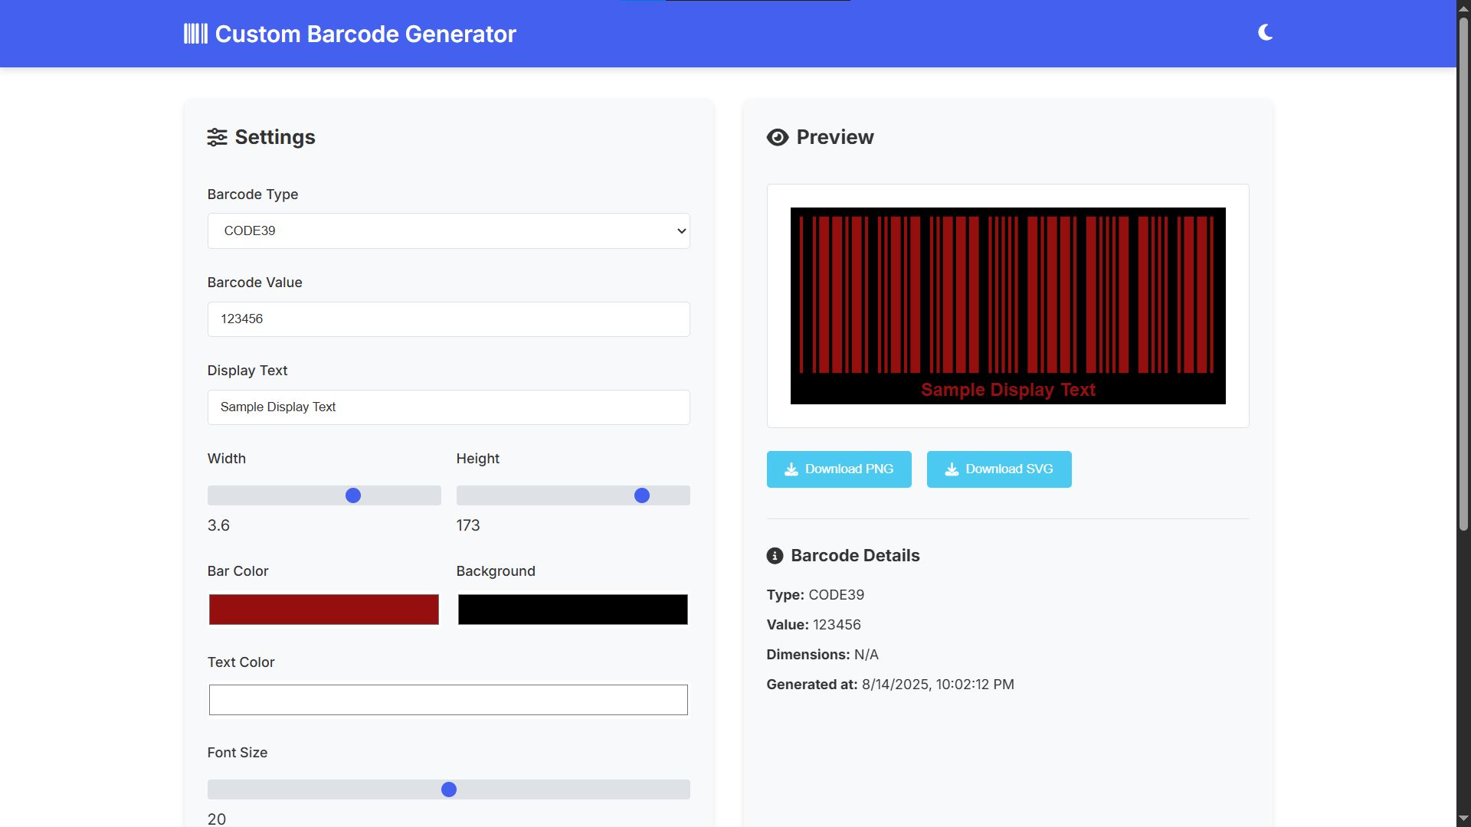Click the 'Settings' heading text

click(x=275, y=137)
